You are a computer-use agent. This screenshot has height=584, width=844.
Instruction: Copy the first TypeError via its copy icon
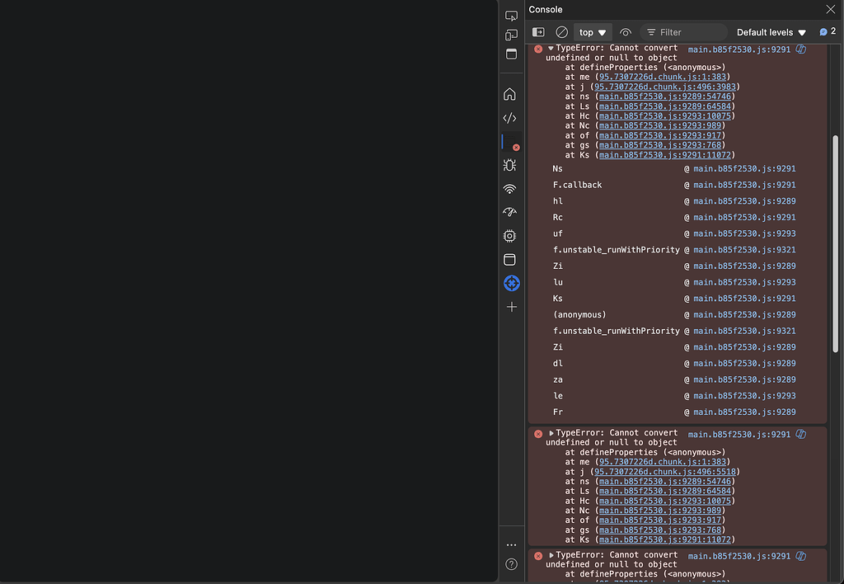pyautogui.click(x=799, y=49)
